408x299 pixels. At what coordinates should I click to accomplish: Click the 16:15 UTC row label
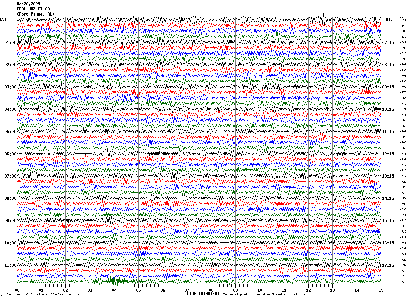pyautogui.click(x=388, y=243)
